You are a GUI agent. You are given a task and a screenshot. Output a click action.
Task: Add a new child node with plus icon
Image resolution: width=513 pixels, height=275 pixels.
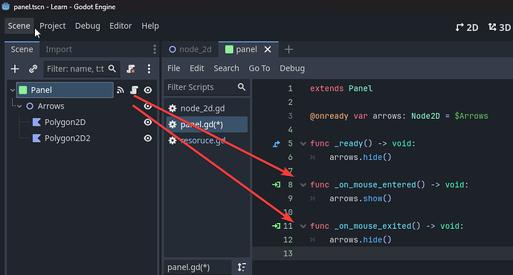(15, 68)
